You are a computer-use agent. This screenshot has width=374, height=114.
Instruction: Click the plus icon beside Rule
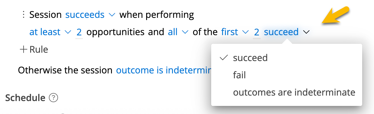pos(23,49)
